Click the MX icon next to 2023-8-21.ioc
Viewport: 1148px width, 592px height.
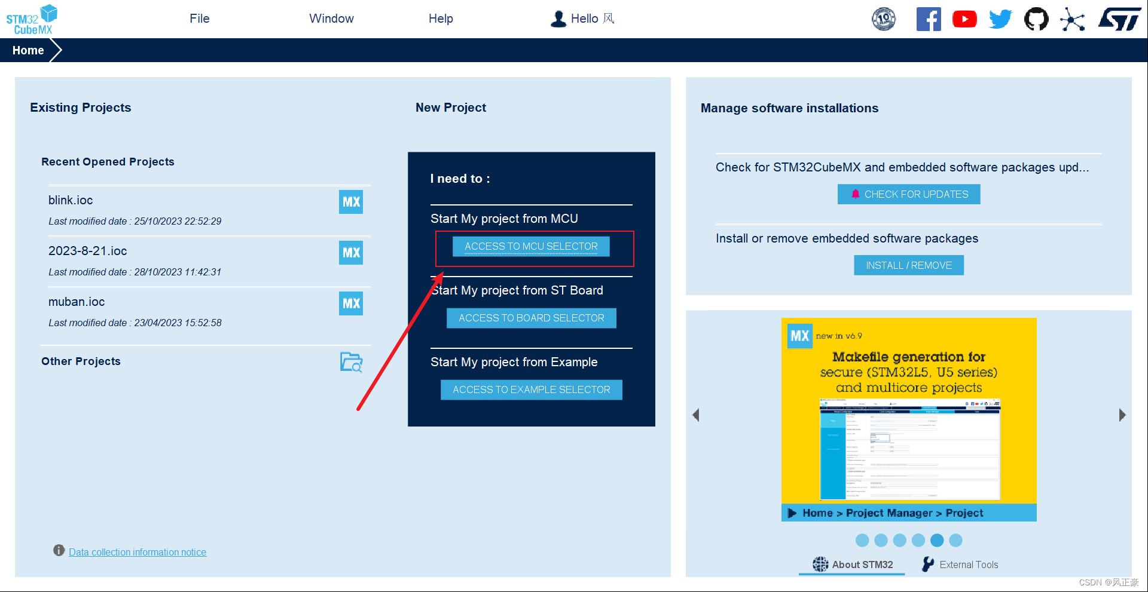(x=351, y=253)
